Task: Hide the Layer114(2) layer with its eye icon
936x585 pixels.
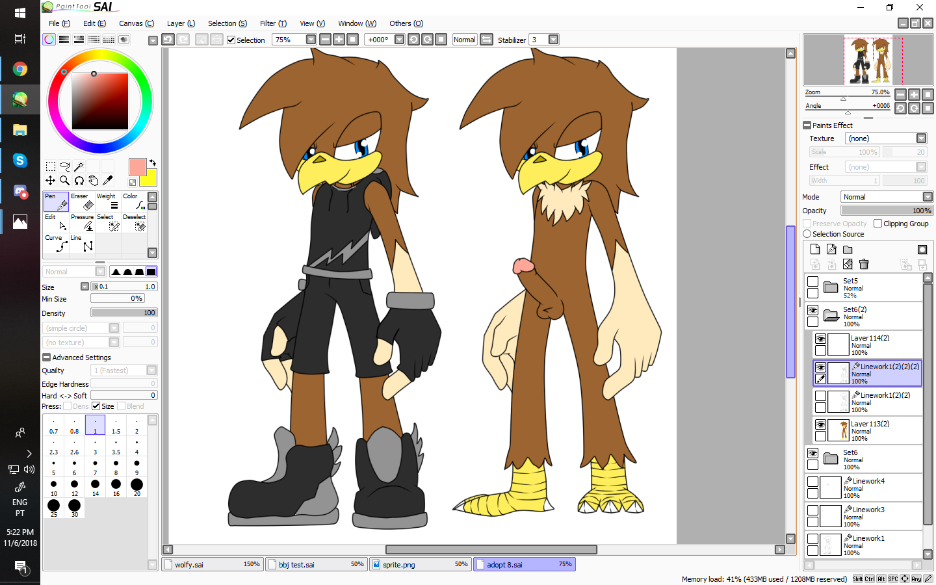Action: pyautogui.click(x=820, y=339)
